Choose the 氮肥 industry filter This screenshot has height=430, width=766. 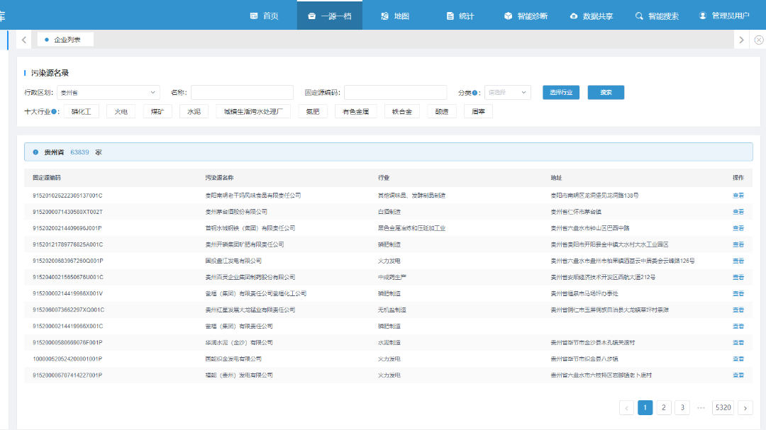(313, 111)
